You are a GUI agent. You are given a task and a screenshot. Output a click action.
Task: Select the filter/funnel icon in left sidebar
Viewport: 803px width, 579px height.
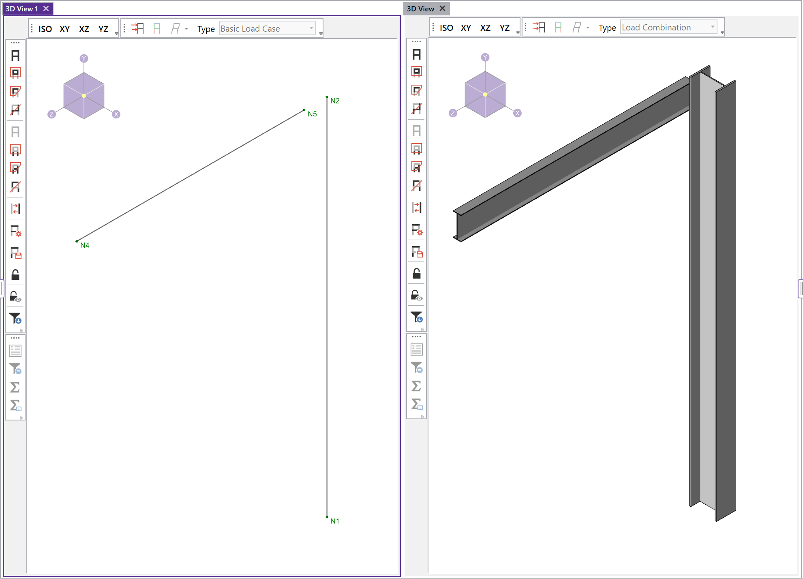pyautogui.click(x=15, y=319)
